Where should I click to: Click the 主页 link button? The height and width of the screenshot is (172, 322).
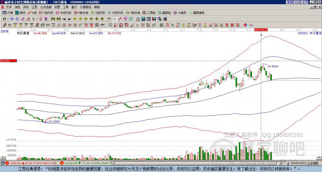[305, 2]
